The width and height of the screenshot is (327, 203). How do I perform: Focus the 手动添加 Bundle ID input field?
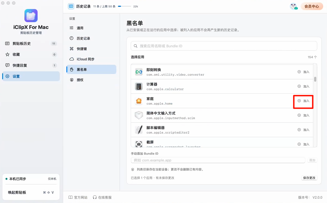218,160
